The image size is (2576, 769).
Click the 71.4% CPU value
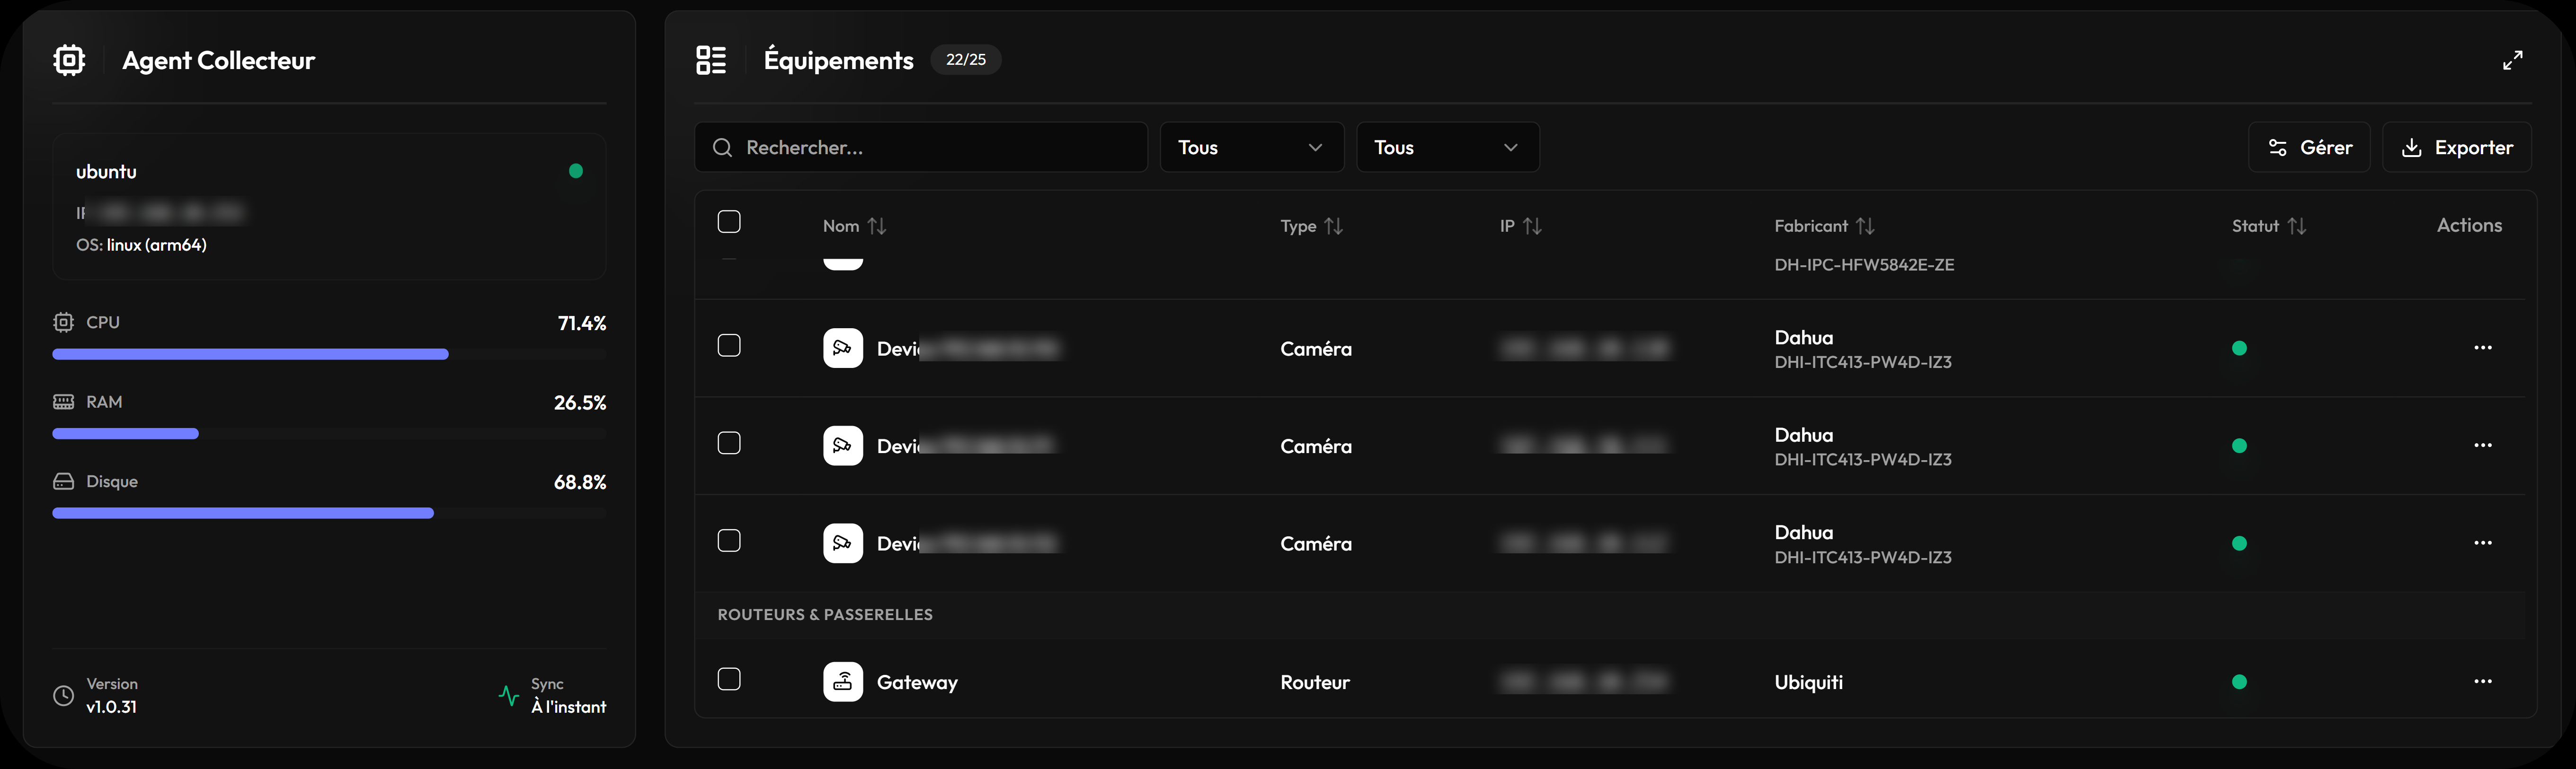[x=582, y=323]
